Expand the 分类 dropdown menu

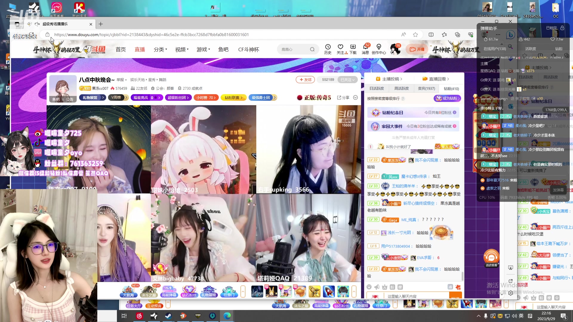pos(160,49)
